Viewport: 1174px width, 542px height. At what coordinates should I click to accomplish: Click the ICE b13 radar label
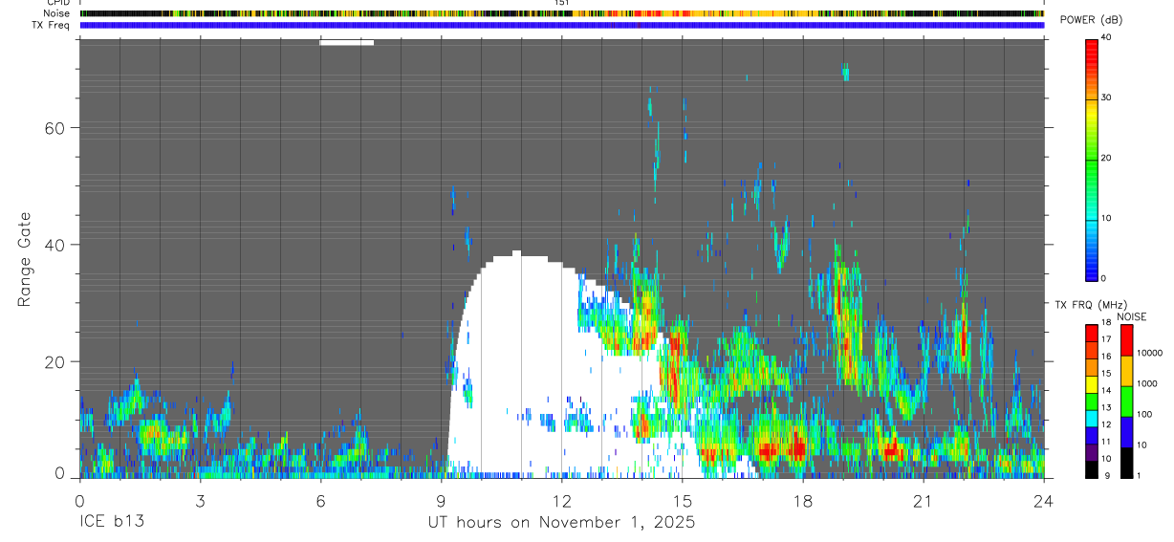110,523
